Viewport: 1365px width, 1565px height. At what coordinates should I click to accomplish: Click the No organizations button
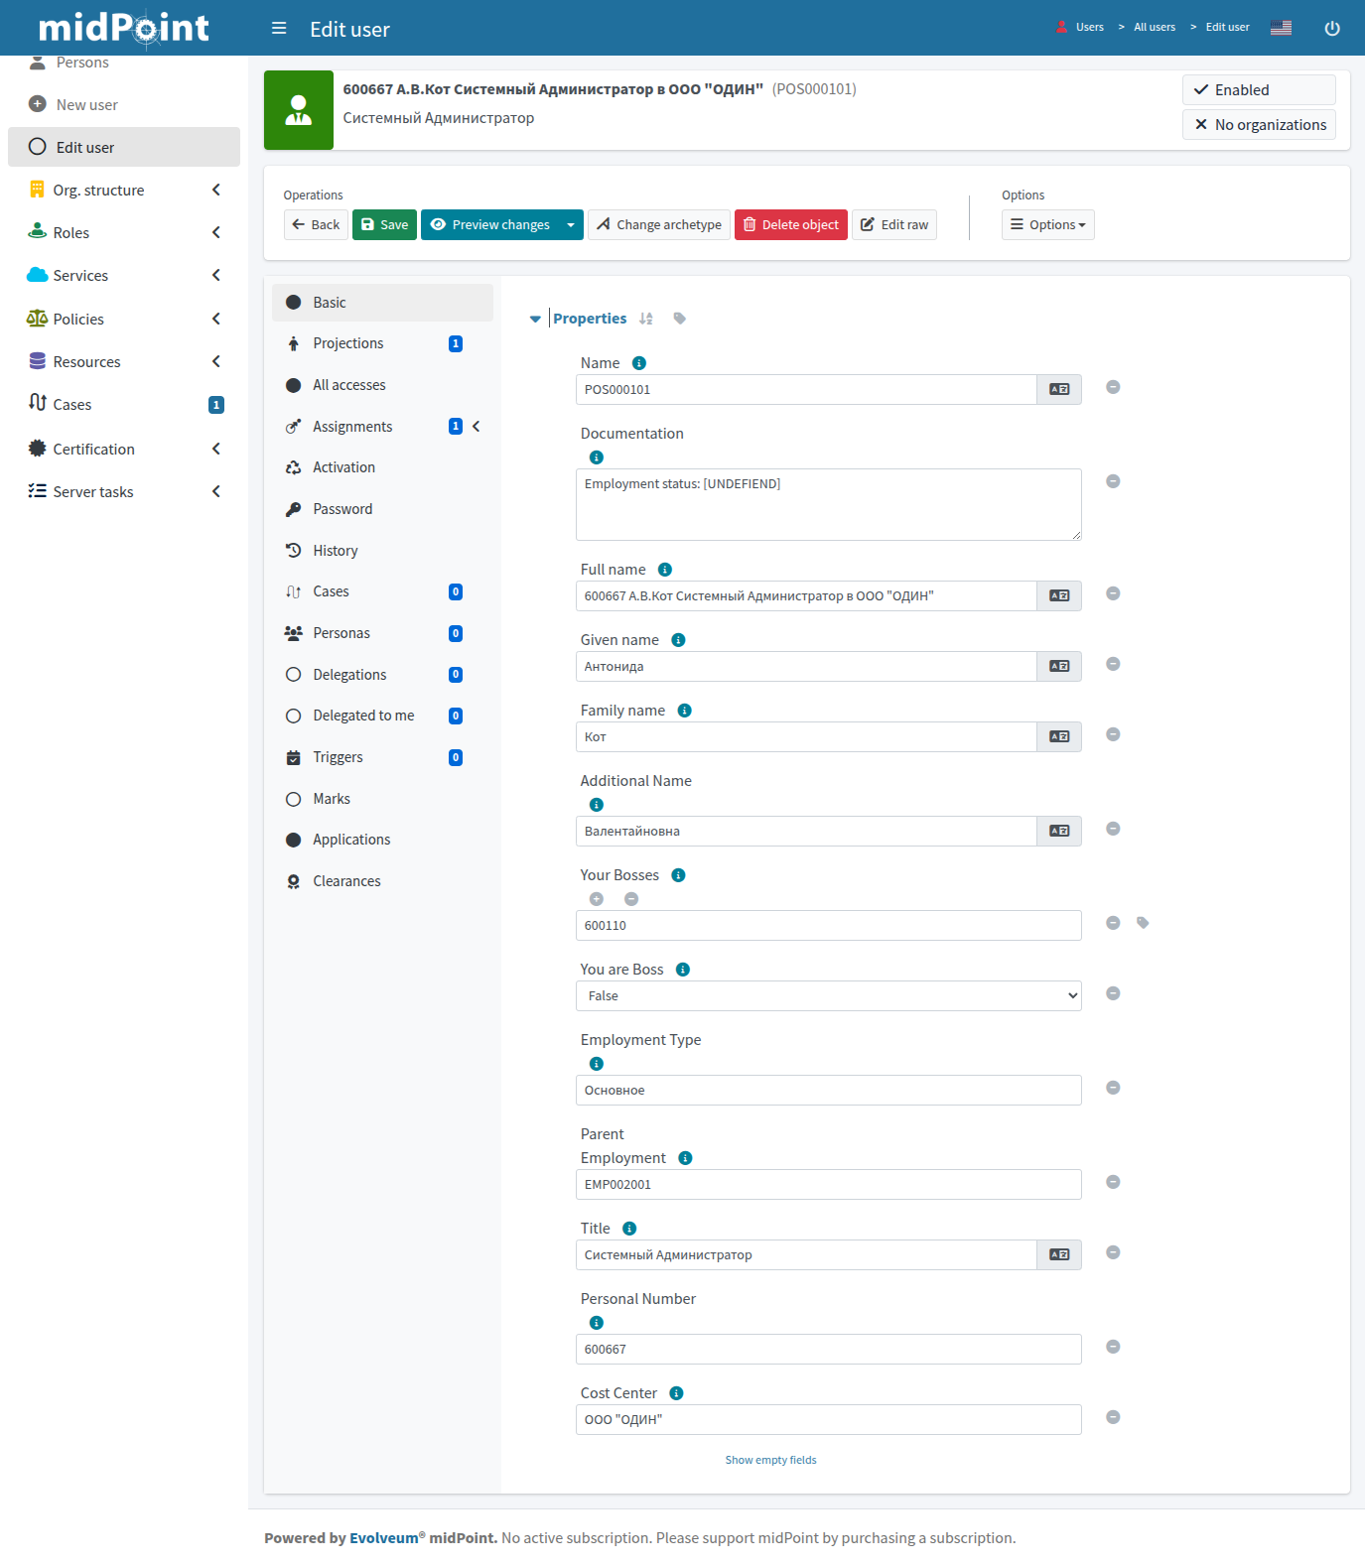point(1259,125)
